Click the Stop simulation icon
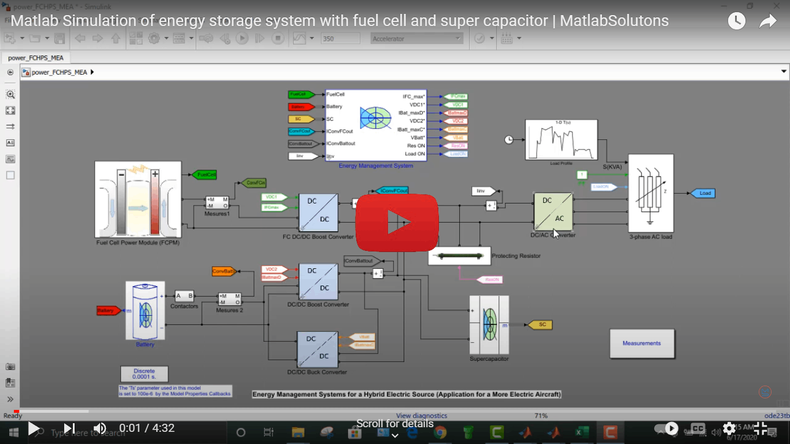Image resolution: width=790 pixels, height=444 pixels. tap(278, 39)
